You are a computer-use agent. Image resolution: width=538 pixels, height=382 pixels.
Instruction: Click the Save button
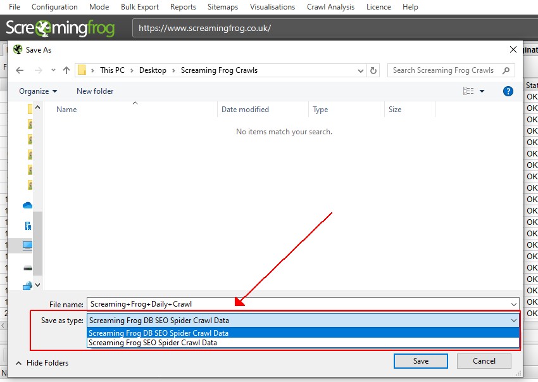pos(420,361)
